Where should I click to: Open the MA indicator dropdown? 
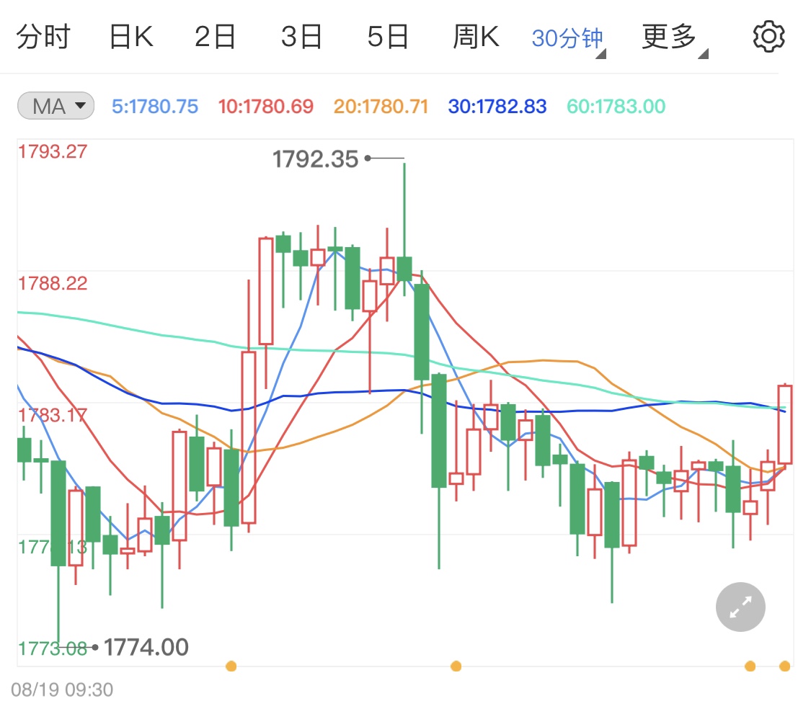[55, 105]
